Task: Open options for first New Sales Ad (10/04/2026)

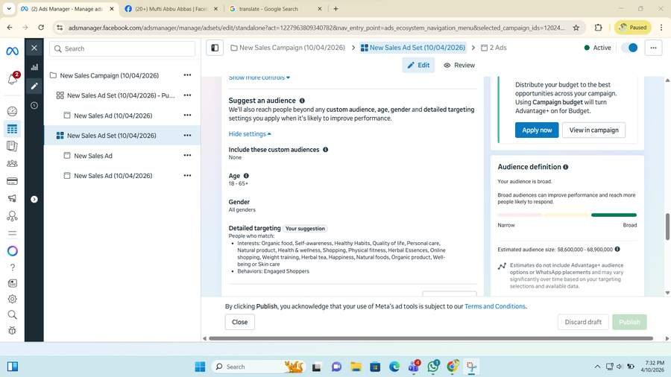Action: [x=187, y=115]
